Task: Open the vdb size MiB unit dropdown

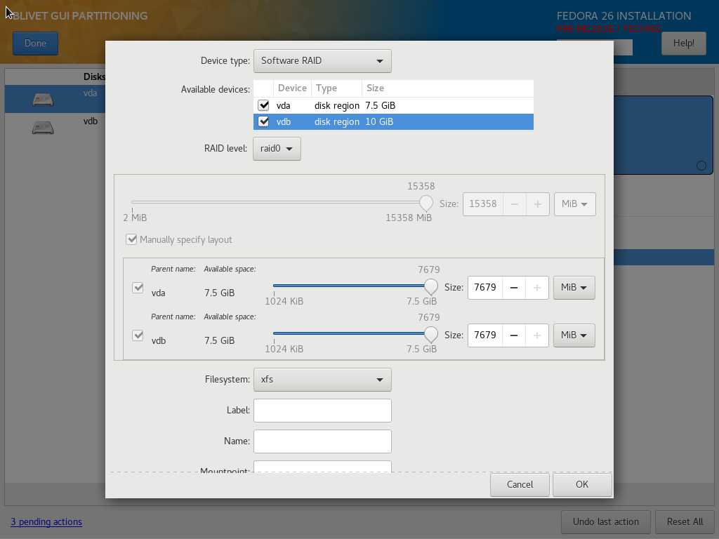Action: point(574,335)
